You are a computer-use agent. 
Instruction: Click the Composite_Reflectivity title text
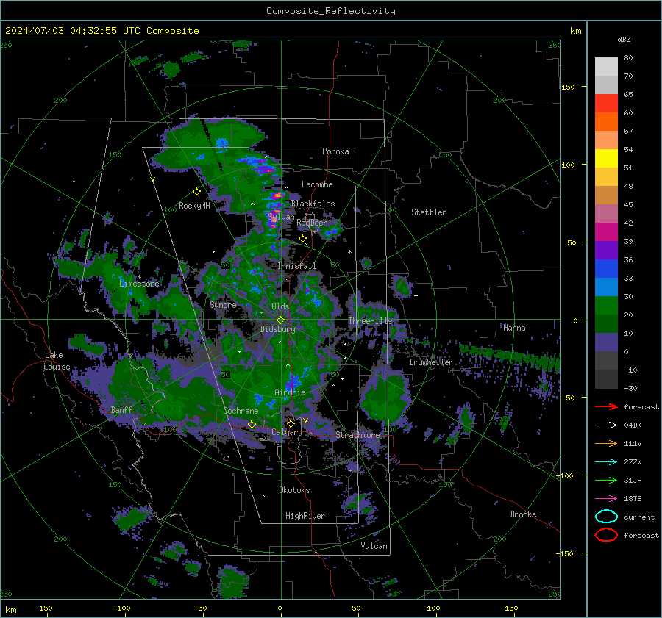pyautogui.click(x=330, y=11)
